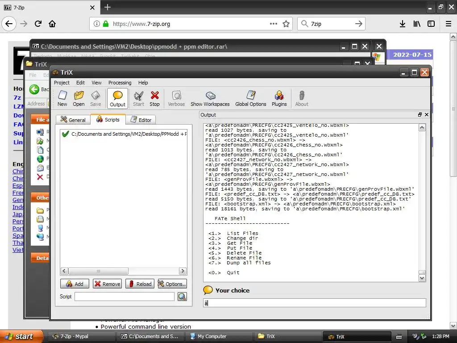Open a project with the Open icon

tap(79, 99)
